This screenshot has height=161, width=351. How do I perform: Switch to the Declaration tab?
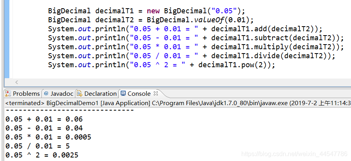coord(97,94)
